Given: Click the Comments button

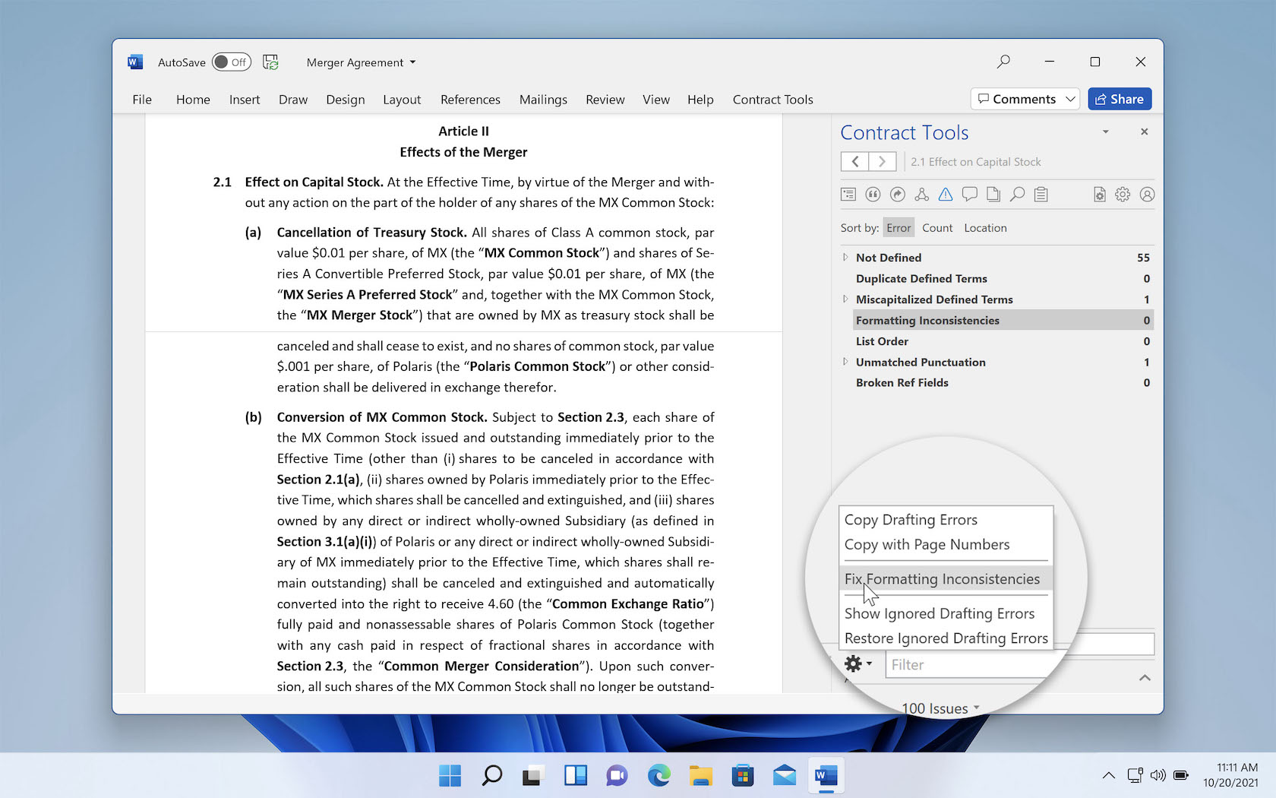Looking at the screenshot, I should pos(1016,99).
